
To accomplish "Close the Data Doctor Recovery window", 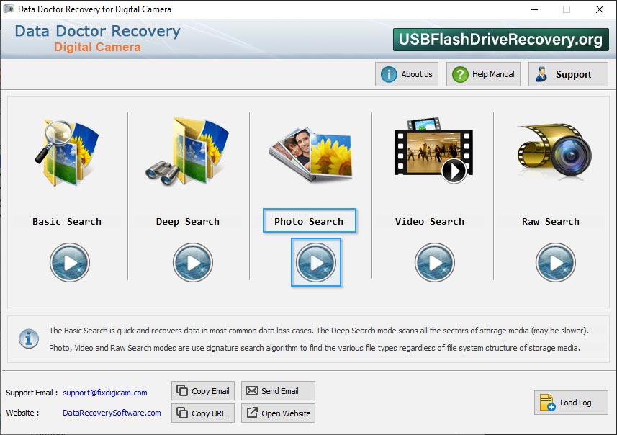I will (600, 9).
